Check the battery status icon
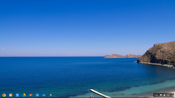The width and height of the screenshot is (175, 98). click(164, 95)
